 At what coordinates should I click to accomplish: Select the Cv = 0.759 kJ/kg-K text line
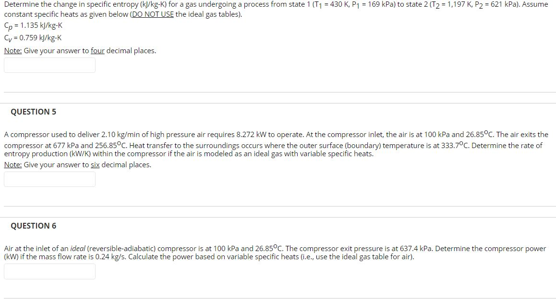click(33, 37)
